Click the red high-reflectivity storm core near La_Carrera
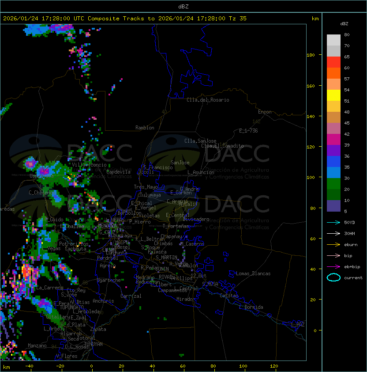Screen dimensions: 367x372 pyautogui.click(x=27, y=271)
